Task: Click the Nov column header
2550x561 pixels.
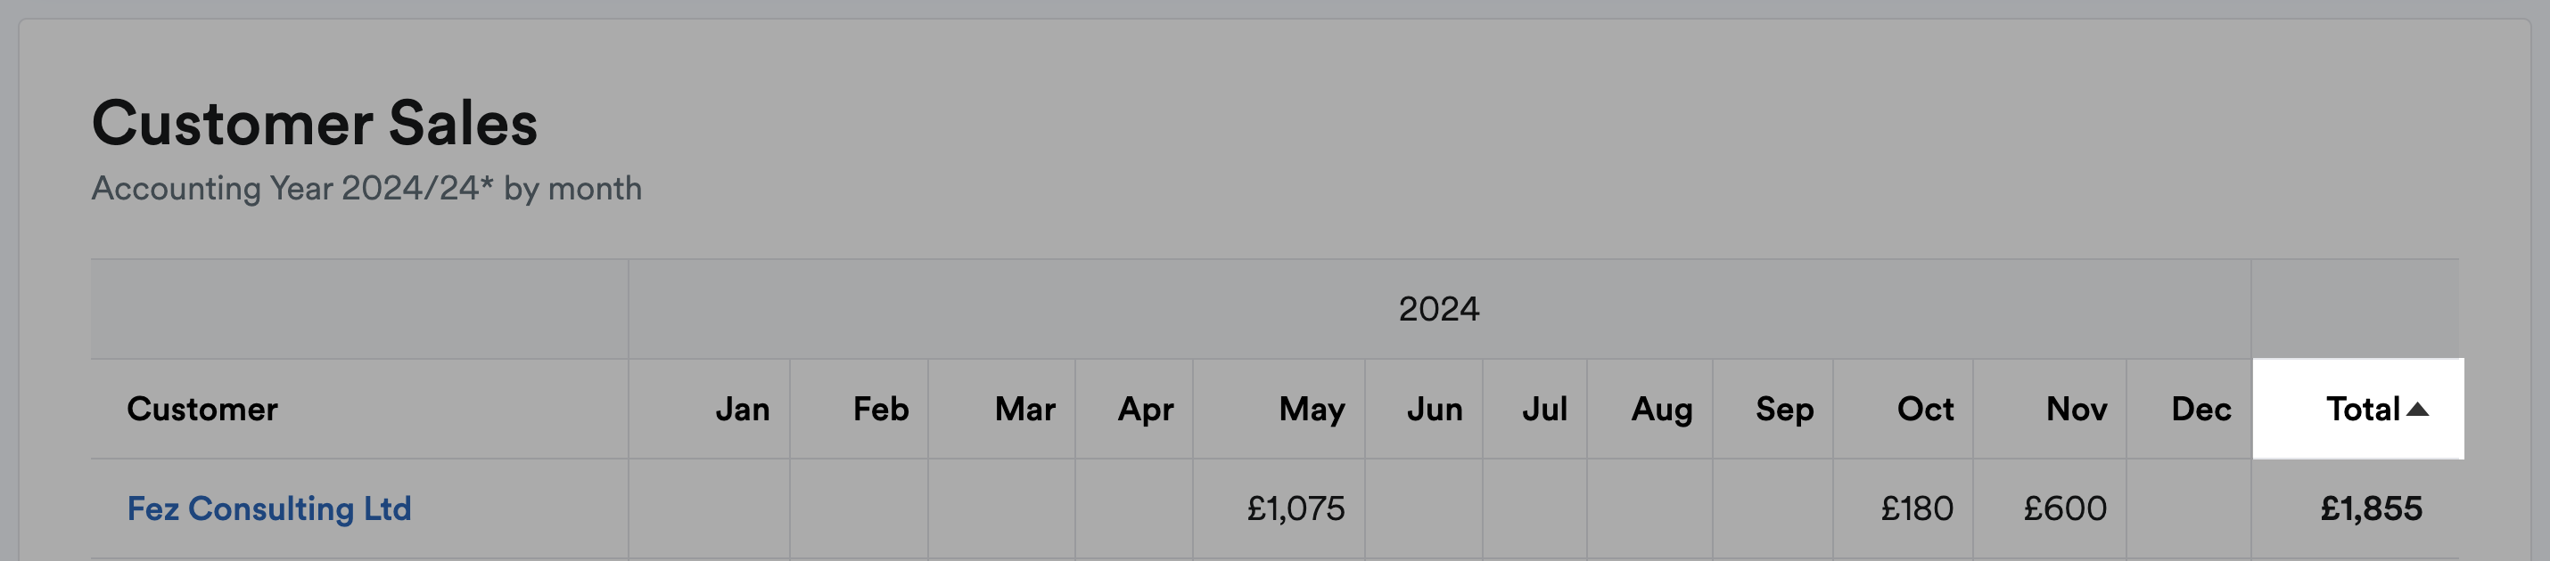Action: (2077, 409)
